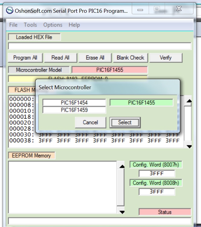The width and height of the screenshot is (201, 227).
Task: Open the File menu
Action: click(13, 25)
